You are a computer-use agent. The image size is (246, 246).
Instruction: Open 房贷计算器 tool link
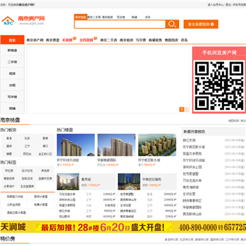point(41,197)
